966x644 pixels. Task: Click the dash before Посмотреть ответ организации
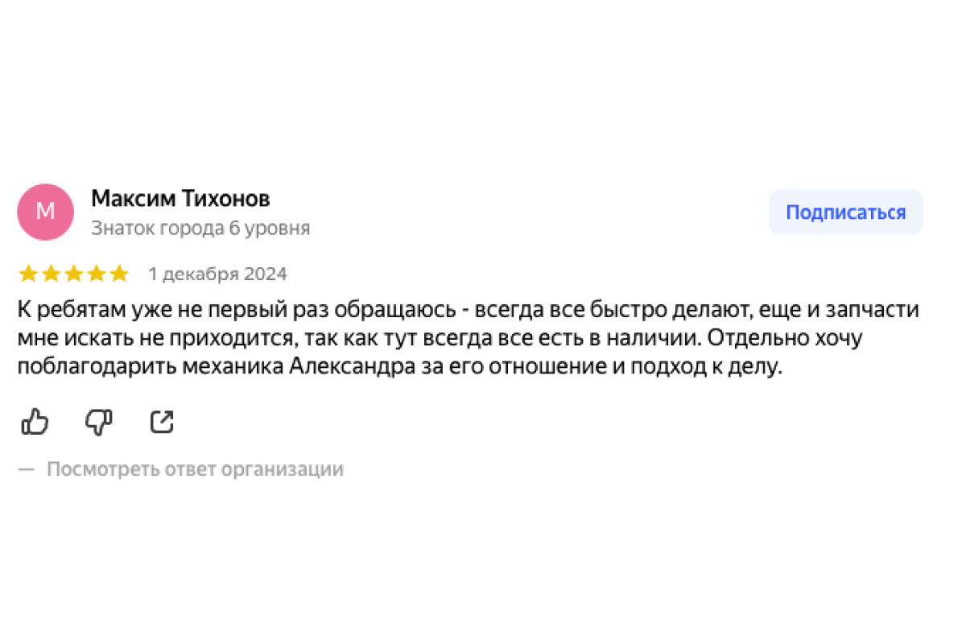point(27,469)
